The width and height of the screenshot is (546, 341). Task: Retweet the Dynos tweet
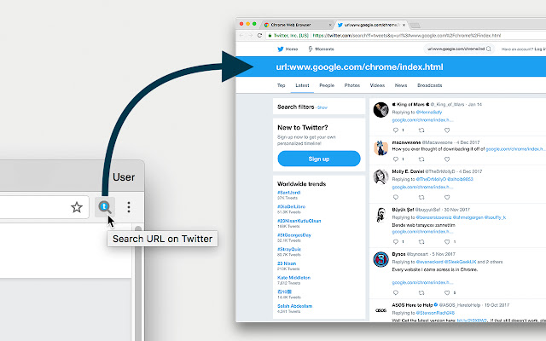(x=421, y=292)
